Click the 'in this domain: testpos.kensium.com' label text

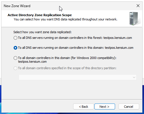76,48
